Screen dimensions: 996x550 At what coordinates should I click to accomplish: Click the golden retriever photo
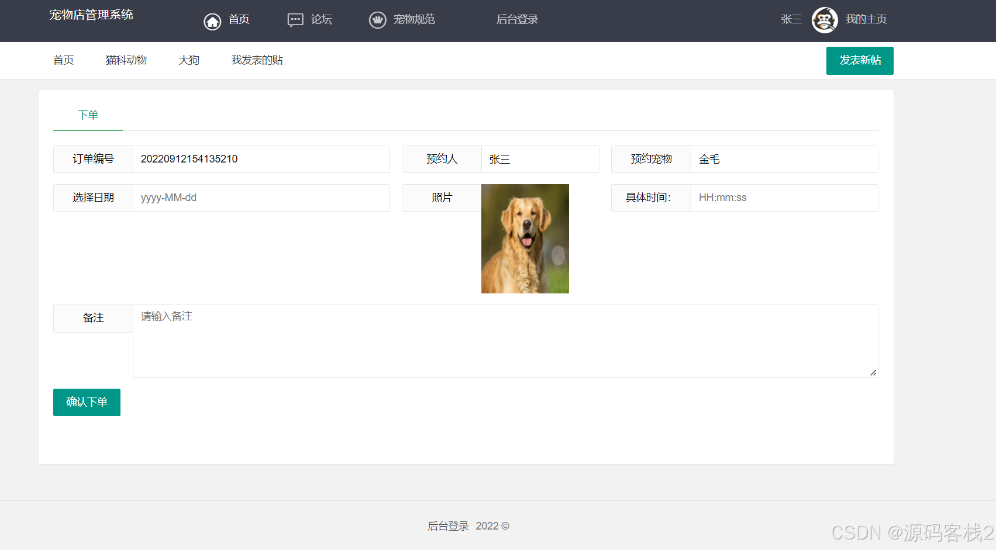[525, 238]
